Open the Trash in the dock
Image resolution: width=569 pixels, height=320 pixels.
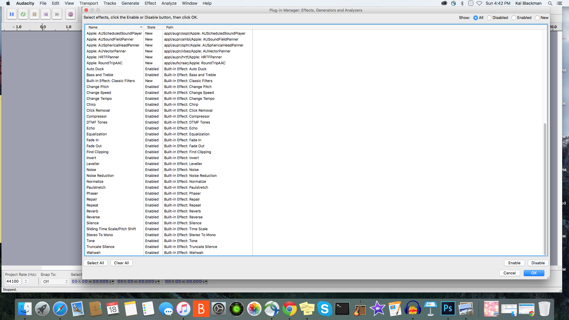pos(544,309)
